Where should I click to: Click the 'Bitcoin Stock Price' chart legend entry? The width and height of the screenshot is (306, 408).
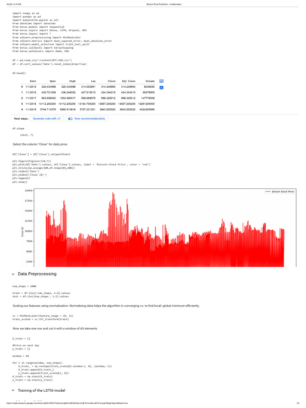pos(280,192)
